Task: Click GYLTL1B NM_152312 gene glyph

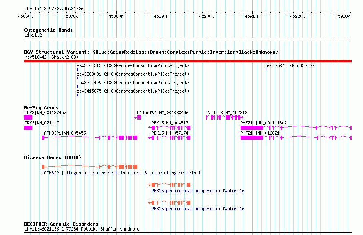Action: (x=225, y=117)
